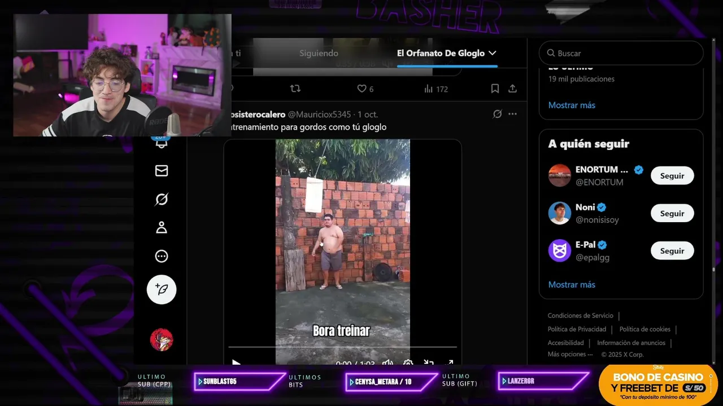Open Política de Privacidad link
This screenshot has width=723, height=406.
click(577, 329)
